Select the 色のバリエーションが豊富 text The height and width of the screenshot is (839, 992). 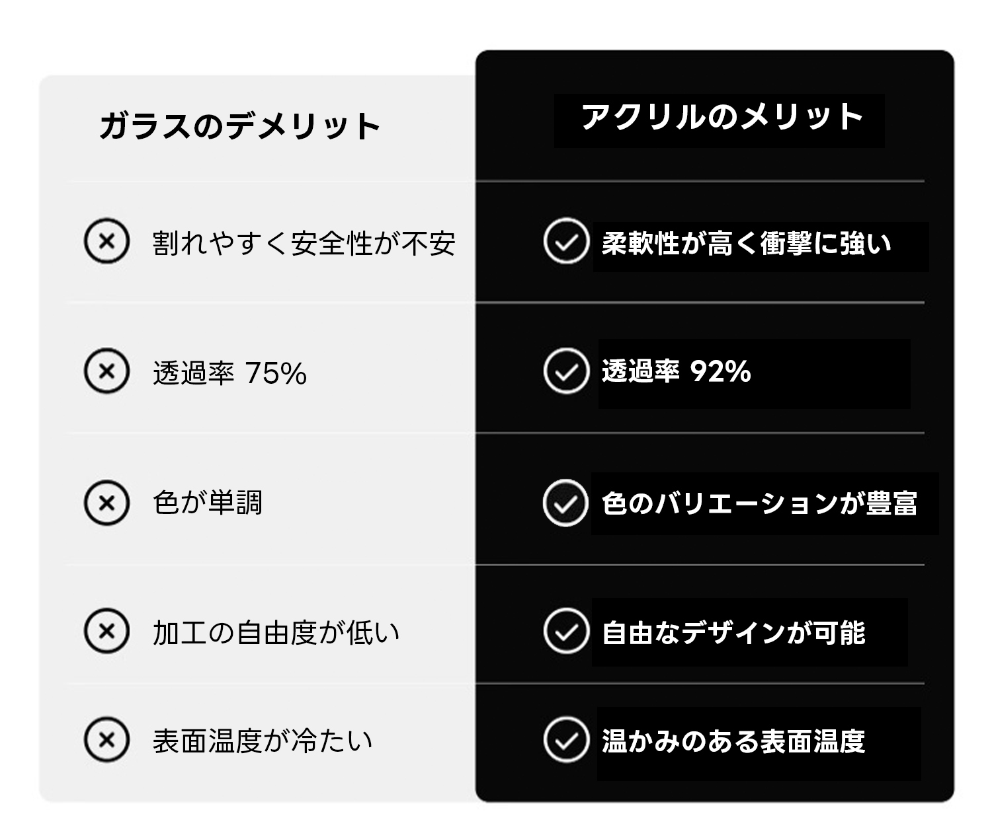pyautogui.click(x=759, y=503)
